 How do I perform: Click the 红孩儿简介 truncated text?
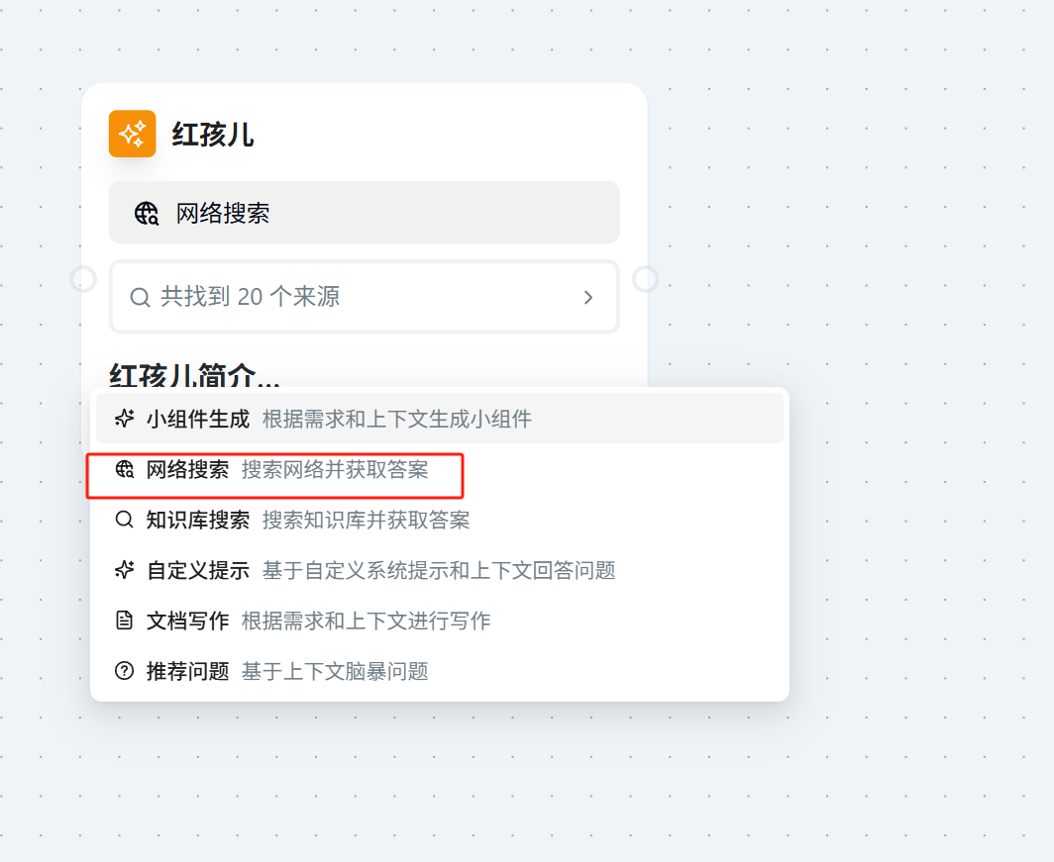point(194,374)
